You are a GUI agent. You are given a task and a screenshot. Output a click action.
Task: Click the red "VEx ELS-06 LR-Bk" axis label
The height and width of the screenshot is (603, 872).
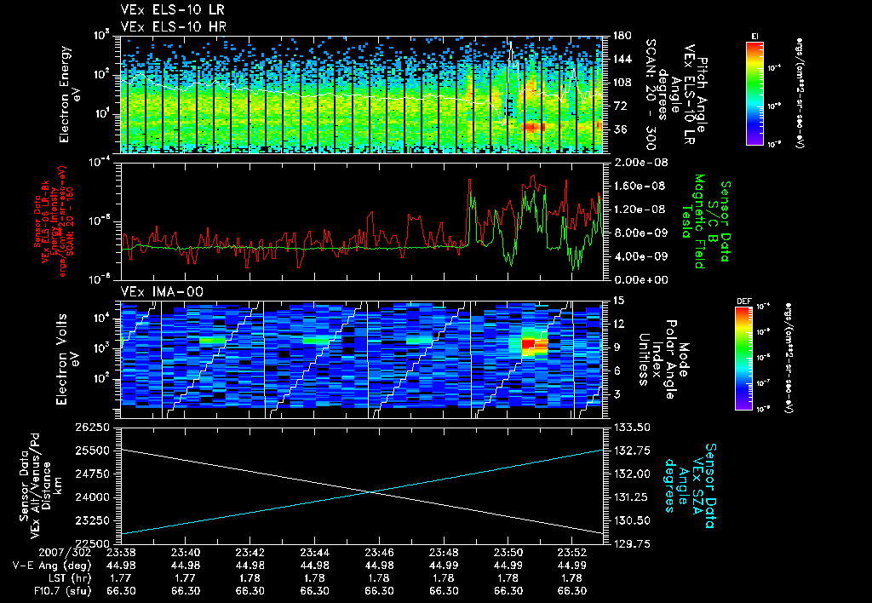click(x=46, y=221)
